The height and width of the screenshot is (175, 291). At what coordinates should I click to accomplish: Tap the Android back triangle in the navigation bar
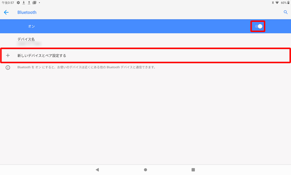click(97, 170)
